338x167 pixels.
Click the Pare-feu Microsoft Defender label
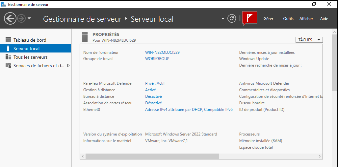point(108,83)
